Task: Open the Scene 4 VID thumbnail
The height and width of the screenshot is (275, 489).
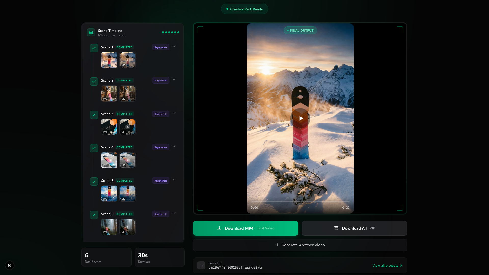Action: [127, 160]
